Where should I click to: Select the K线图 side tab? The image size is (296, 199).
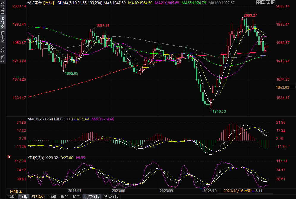pos(3,23)
